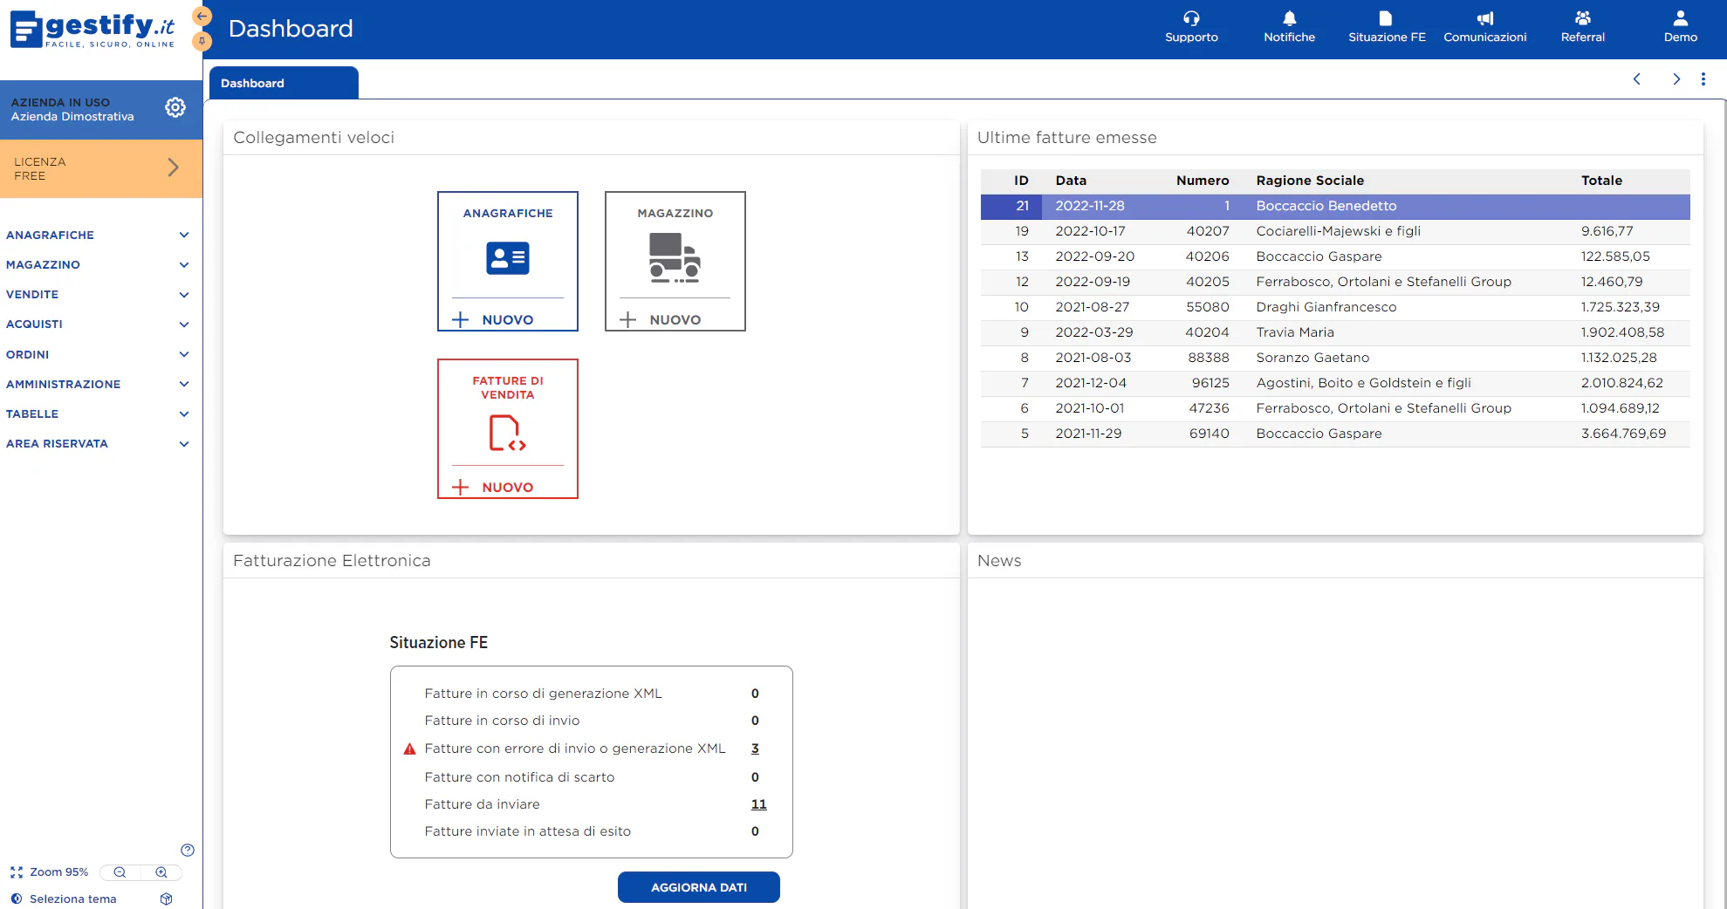
Task: Click Fatture con notifica di scarto row
Action: coord(591,777)
